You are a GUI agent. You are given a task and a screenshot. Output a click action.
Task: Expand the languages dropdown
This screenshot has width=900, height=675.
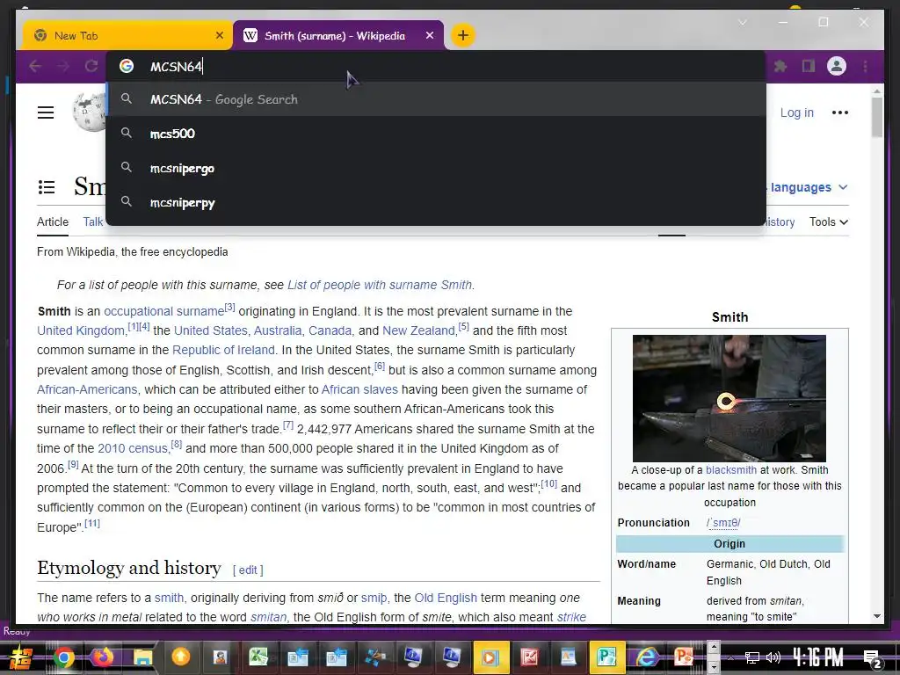(809, 187)
